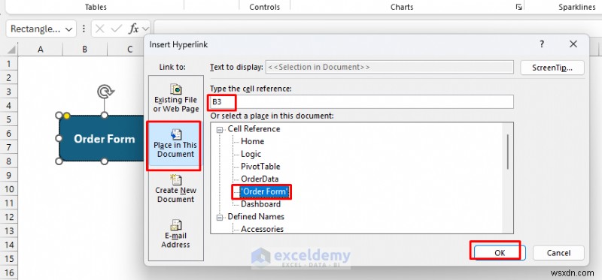Select row 16 header
The image size is (602, 280).
pos(8,272)
